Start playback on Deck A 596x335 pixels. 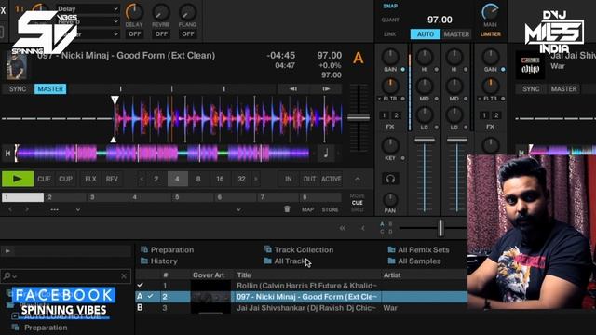point(18,179)
